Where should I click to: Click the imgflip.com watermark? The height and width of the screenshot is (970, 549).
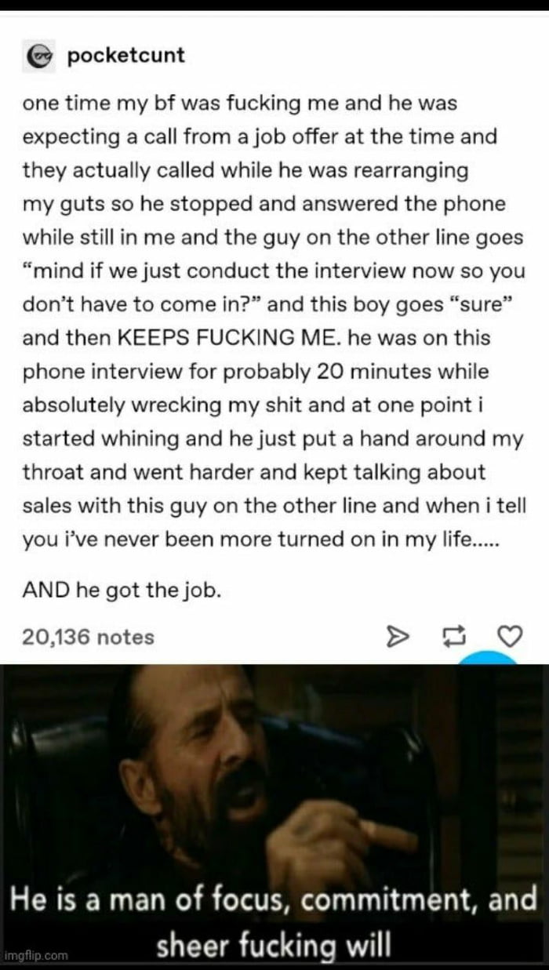point(35,955)
